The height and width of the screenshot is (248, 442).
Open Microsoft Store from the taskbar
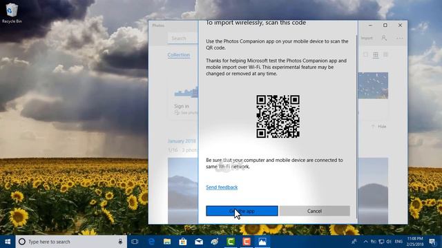(183, 242)
